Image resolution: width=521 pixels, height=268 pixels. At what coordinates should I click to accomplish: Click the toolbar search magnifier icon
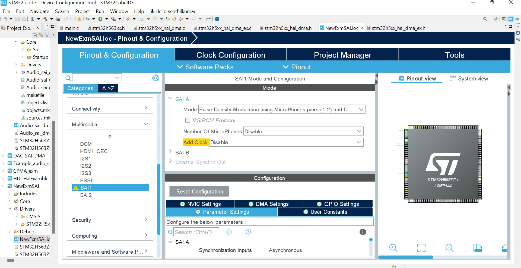[485, 19]
